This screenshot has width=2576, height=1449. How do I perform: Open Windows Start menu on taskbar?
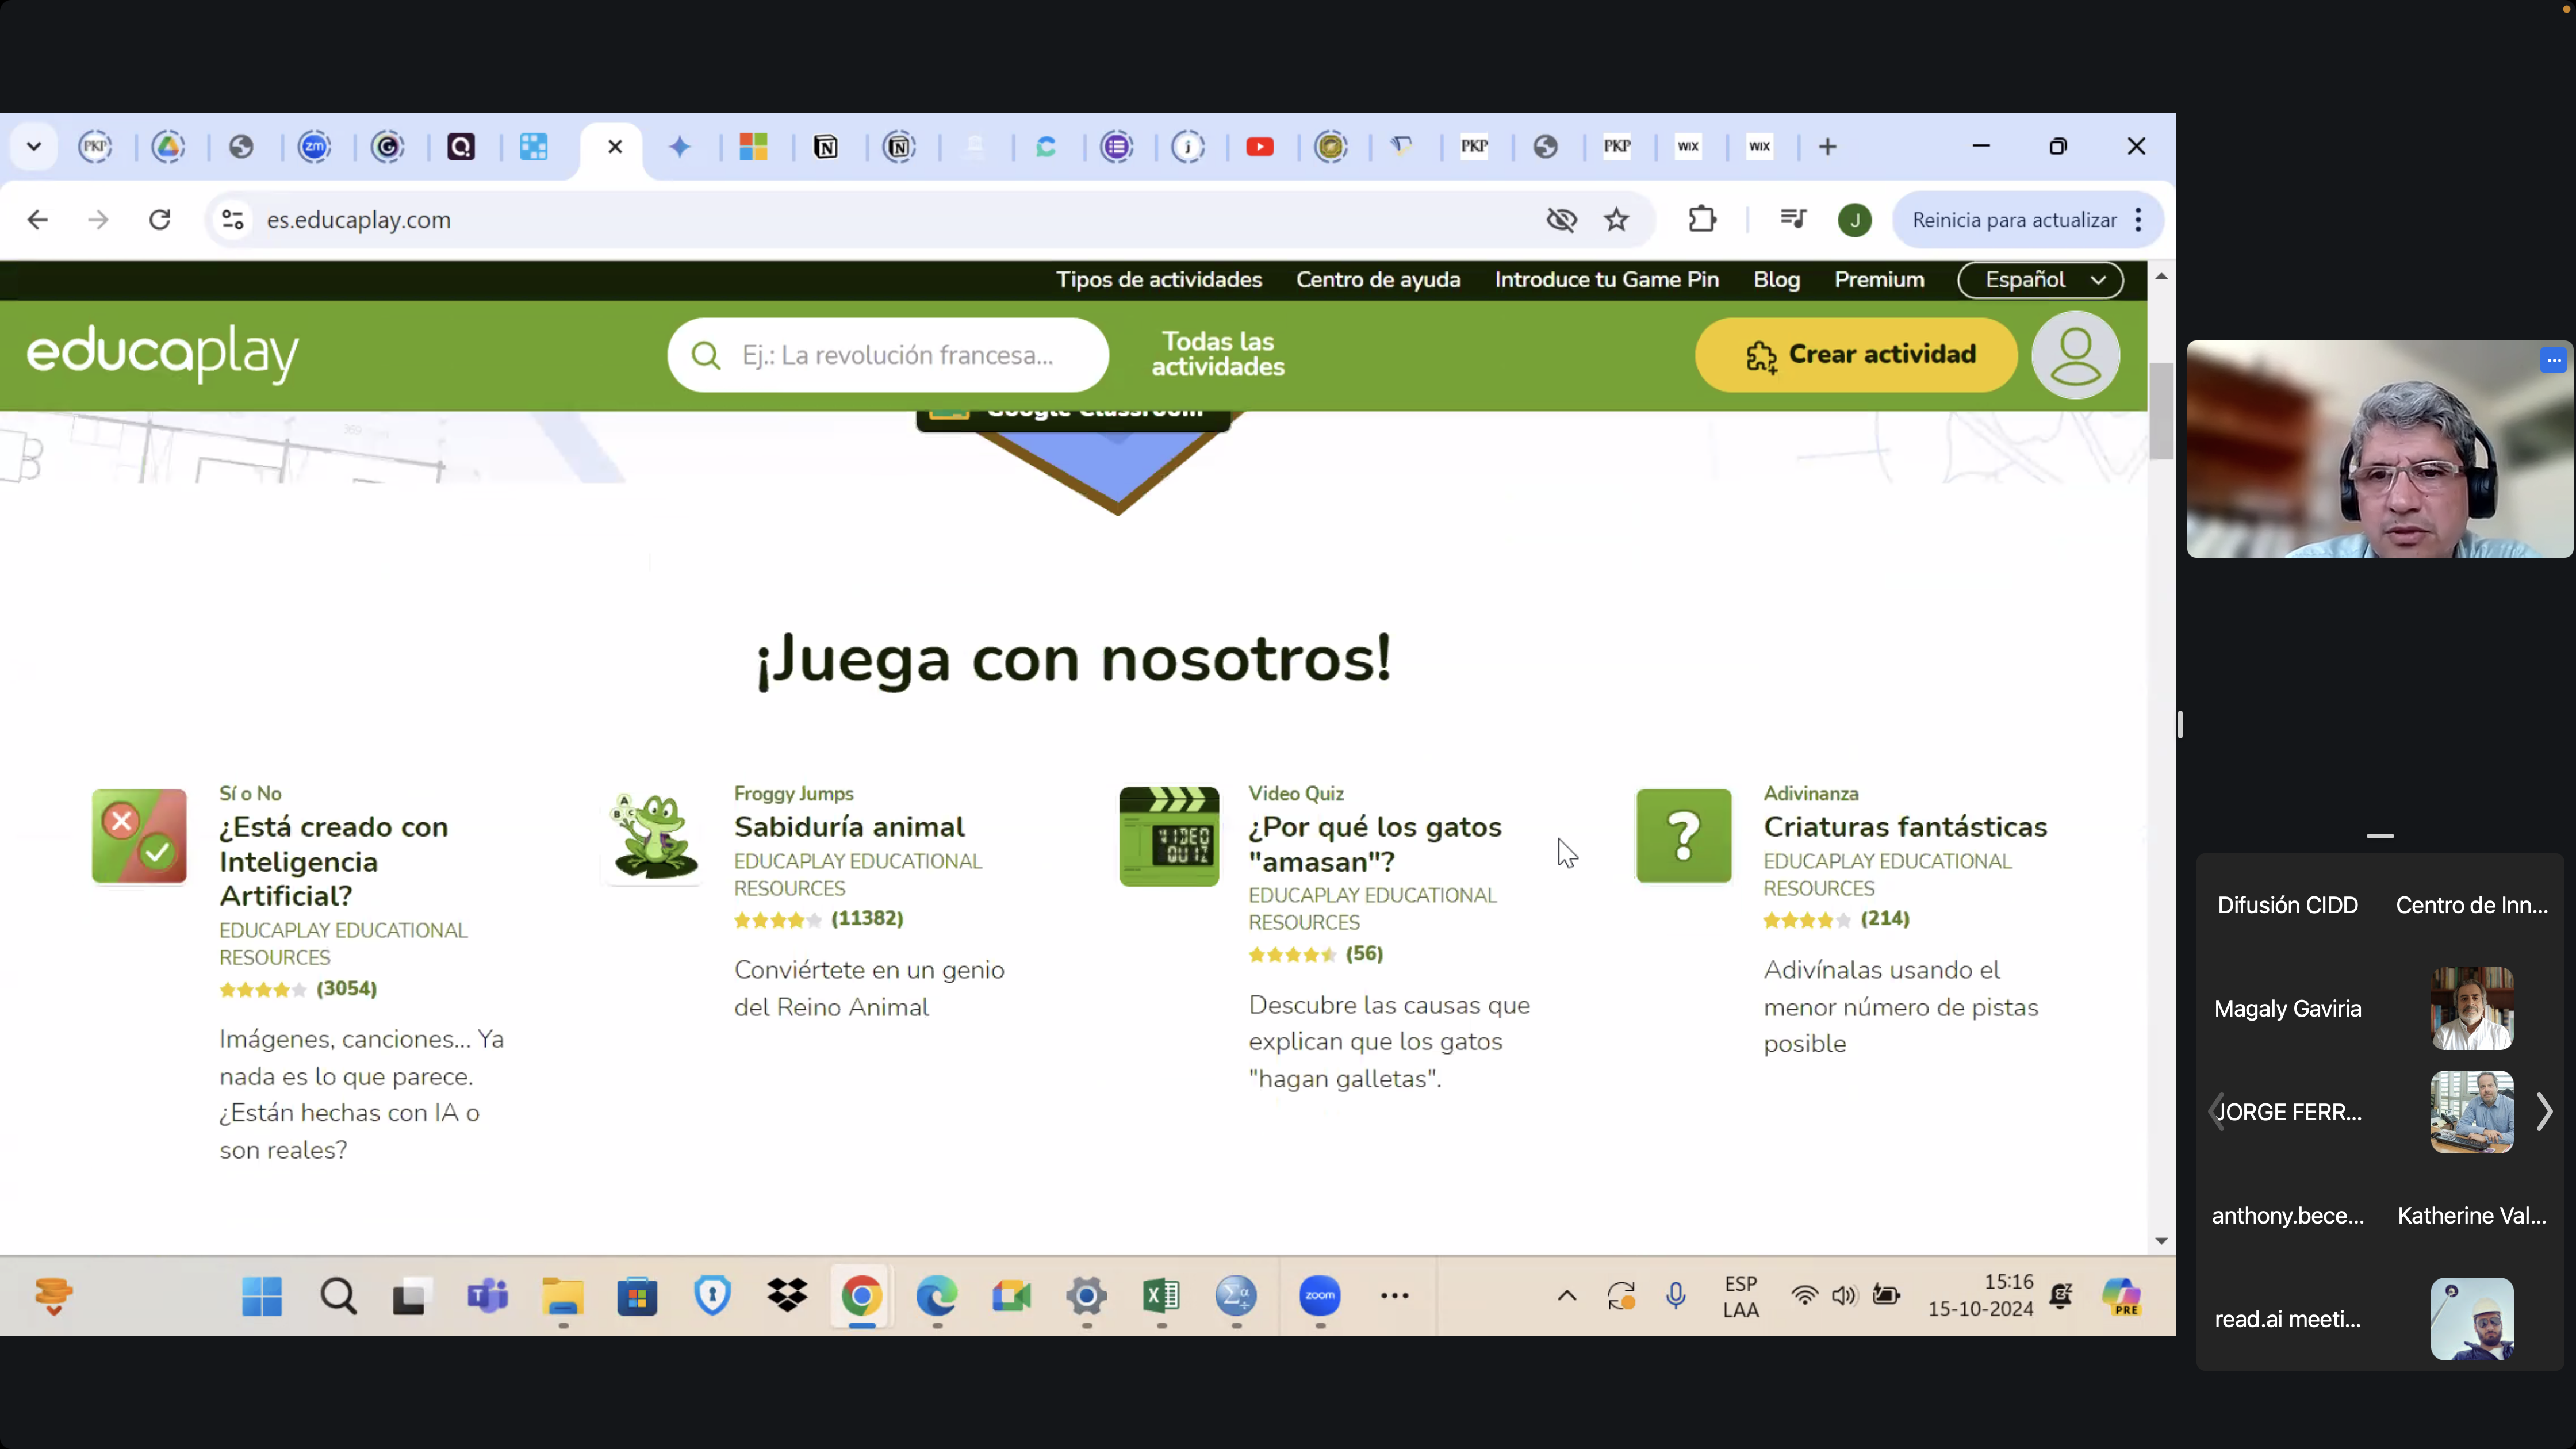point(262,1296)
